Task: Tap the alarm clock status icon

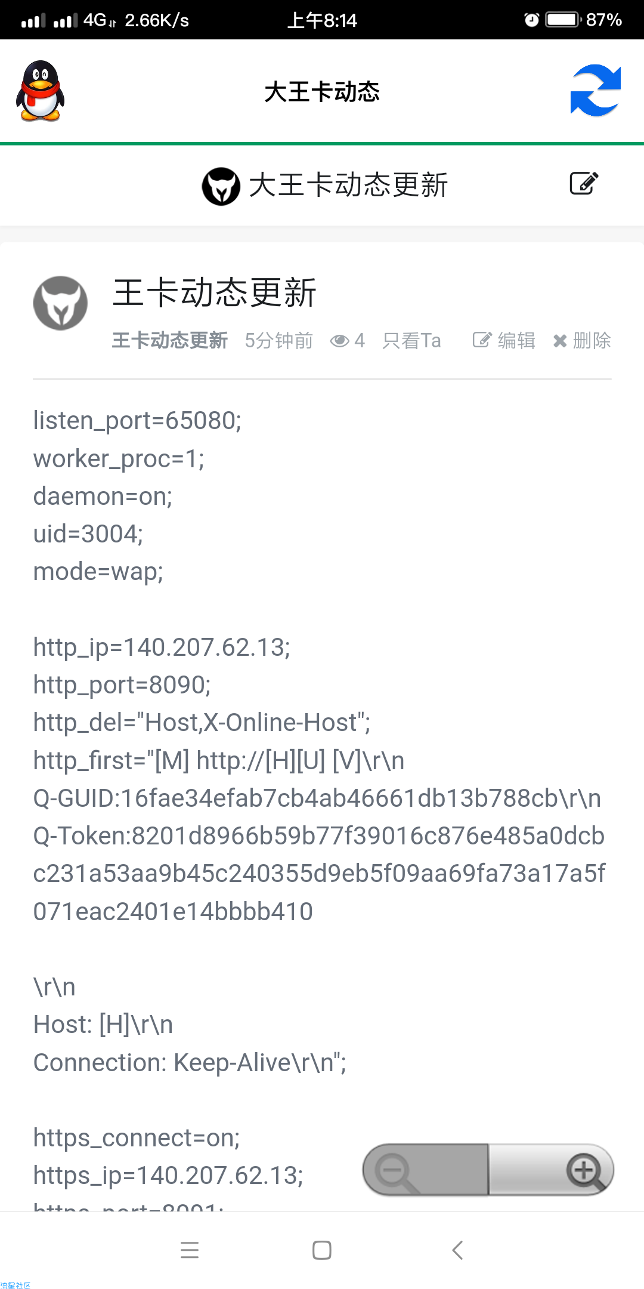Action: (x=531, y=20)
